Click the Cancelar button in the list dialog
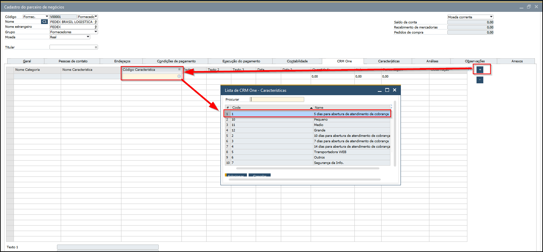This screenshot has height=252, width=543. (259, 175)
